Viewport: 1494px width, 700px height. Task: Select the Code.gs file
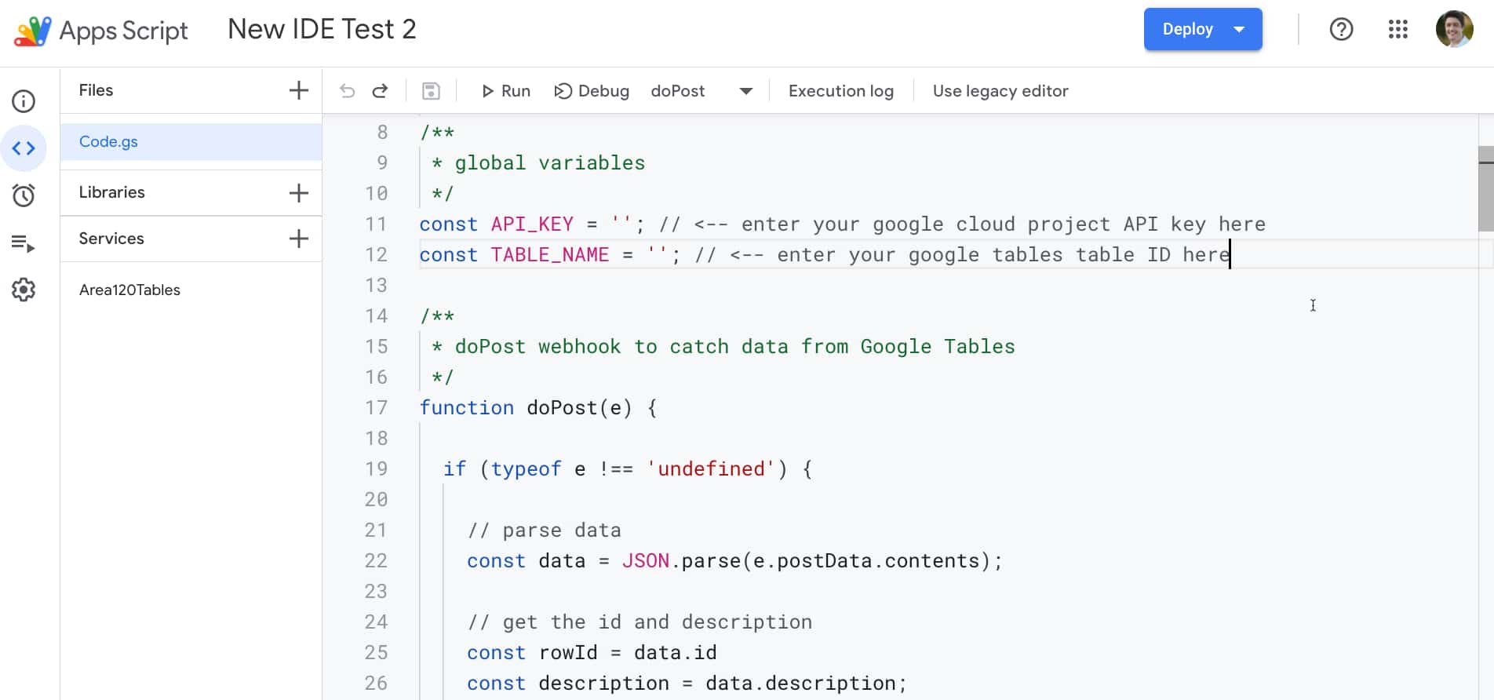tap(108, 142)
